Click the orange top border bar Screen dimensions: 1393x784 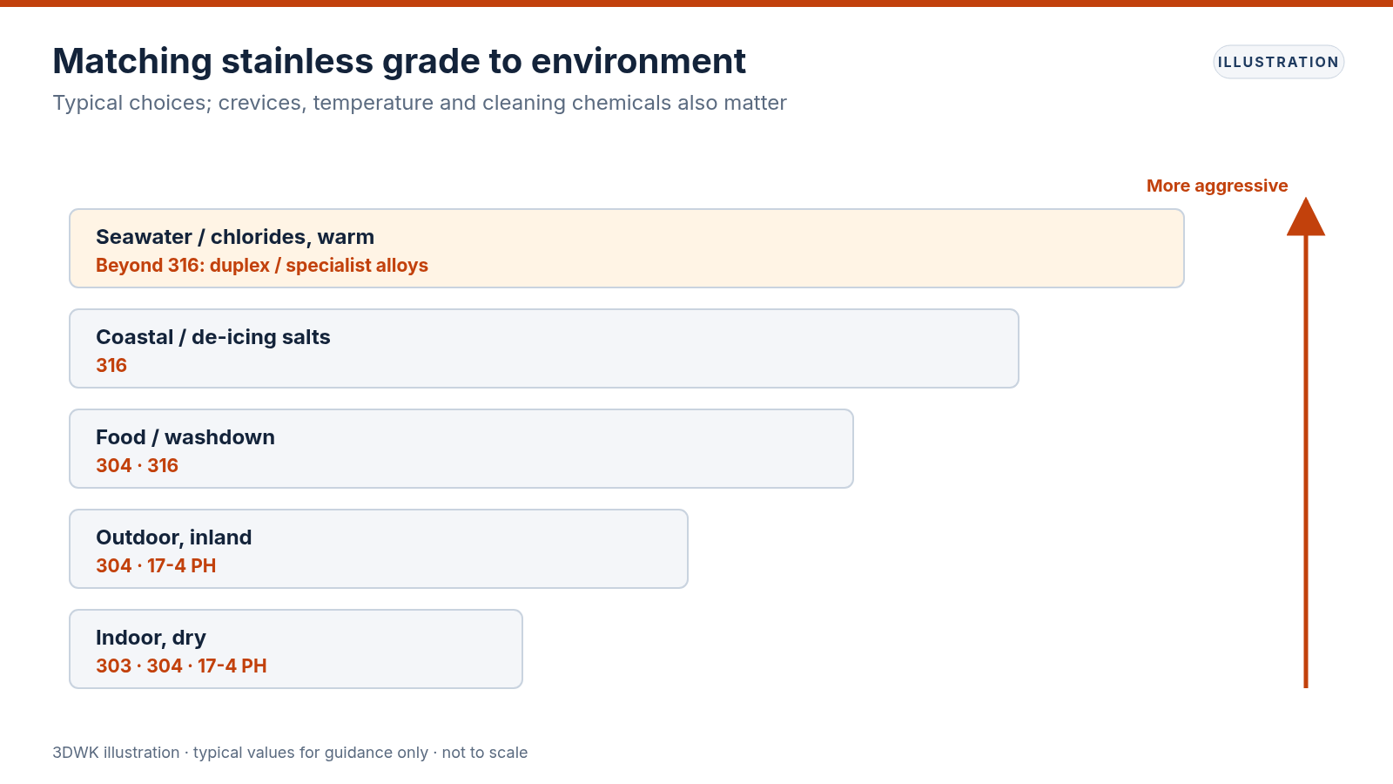[696, 3]
